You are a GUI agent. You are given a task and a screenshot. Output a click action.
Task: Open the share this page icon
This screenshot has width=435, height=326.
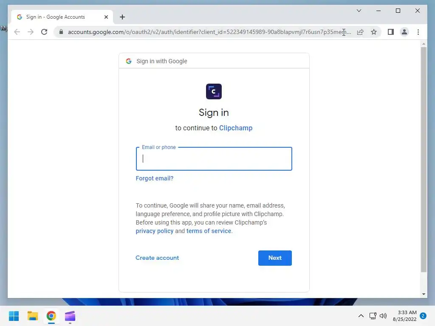click(x=360, y=32)
